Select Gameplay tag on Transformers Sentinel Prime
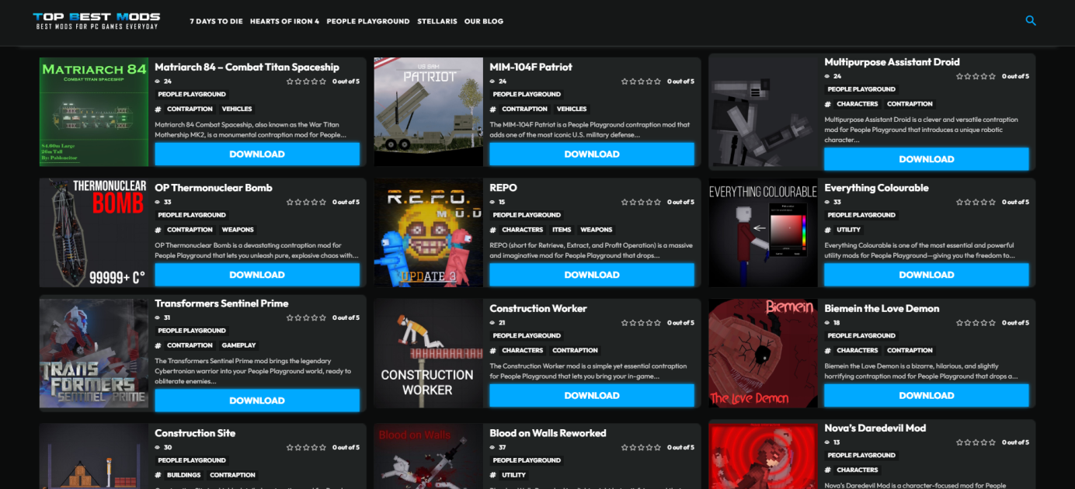Viewport: 1075px width, 489px height. pyautogui.click(x=238, y=346)
